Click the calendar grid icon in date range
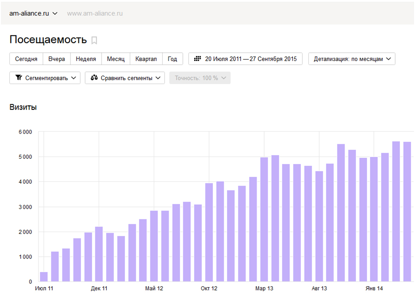Screen dimensions: 415x297 [x=197, y=59]
